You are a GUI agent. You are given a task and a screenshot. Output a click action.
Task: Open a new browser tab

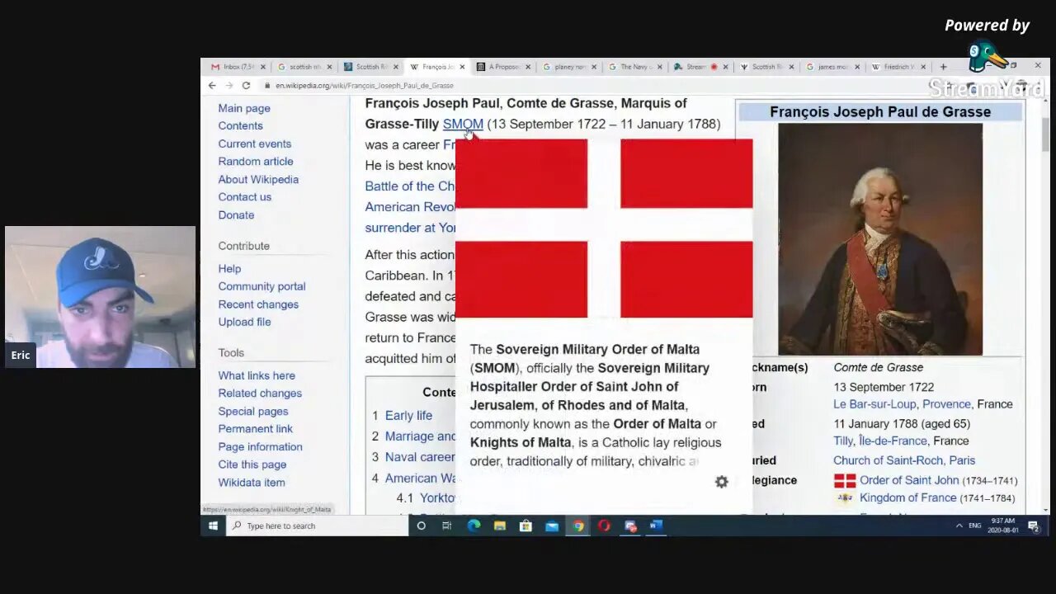point(943,67)
